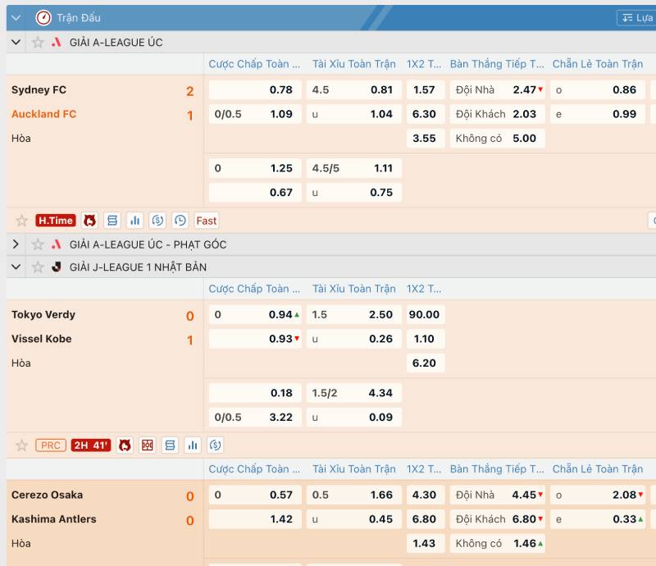Expand Giải A-League Úc - Phạt Góc section
The width and height of the screenshot is (656, 566).
(x=16, y=244)
